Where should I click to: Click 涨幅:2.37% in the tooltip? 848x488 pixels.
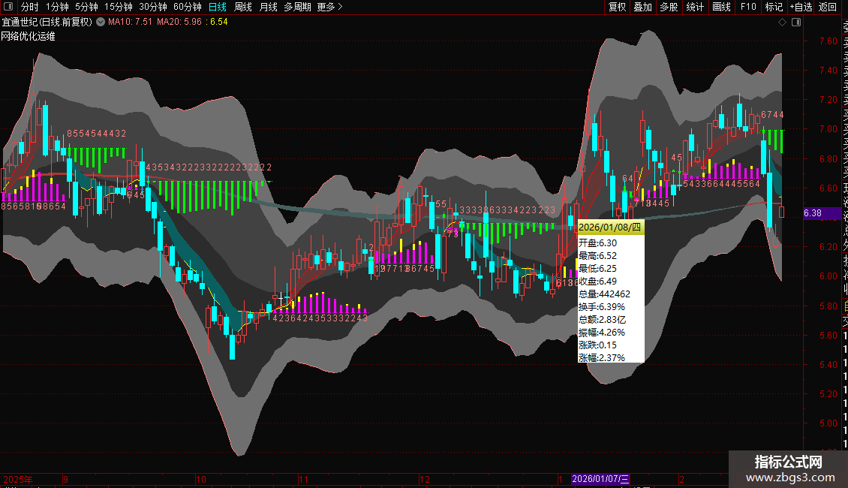click(601, 357)
